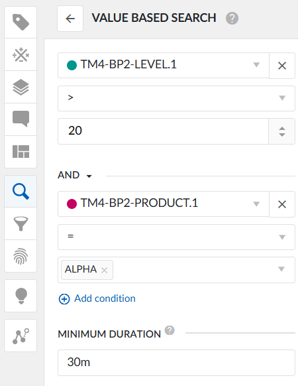Open help for Value Based Search
The width and height of the screenshot is (298, 386).
tap(232, 18)
